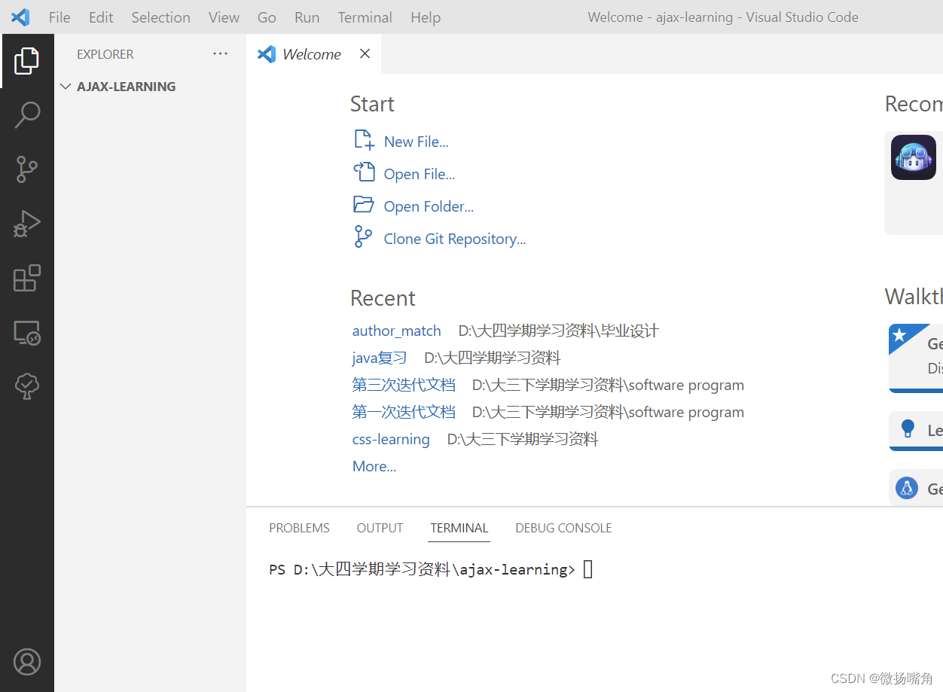The image size is (943, 692).
Task: Open the tree-shaped activity bar icon
Action: coord(27,386)
